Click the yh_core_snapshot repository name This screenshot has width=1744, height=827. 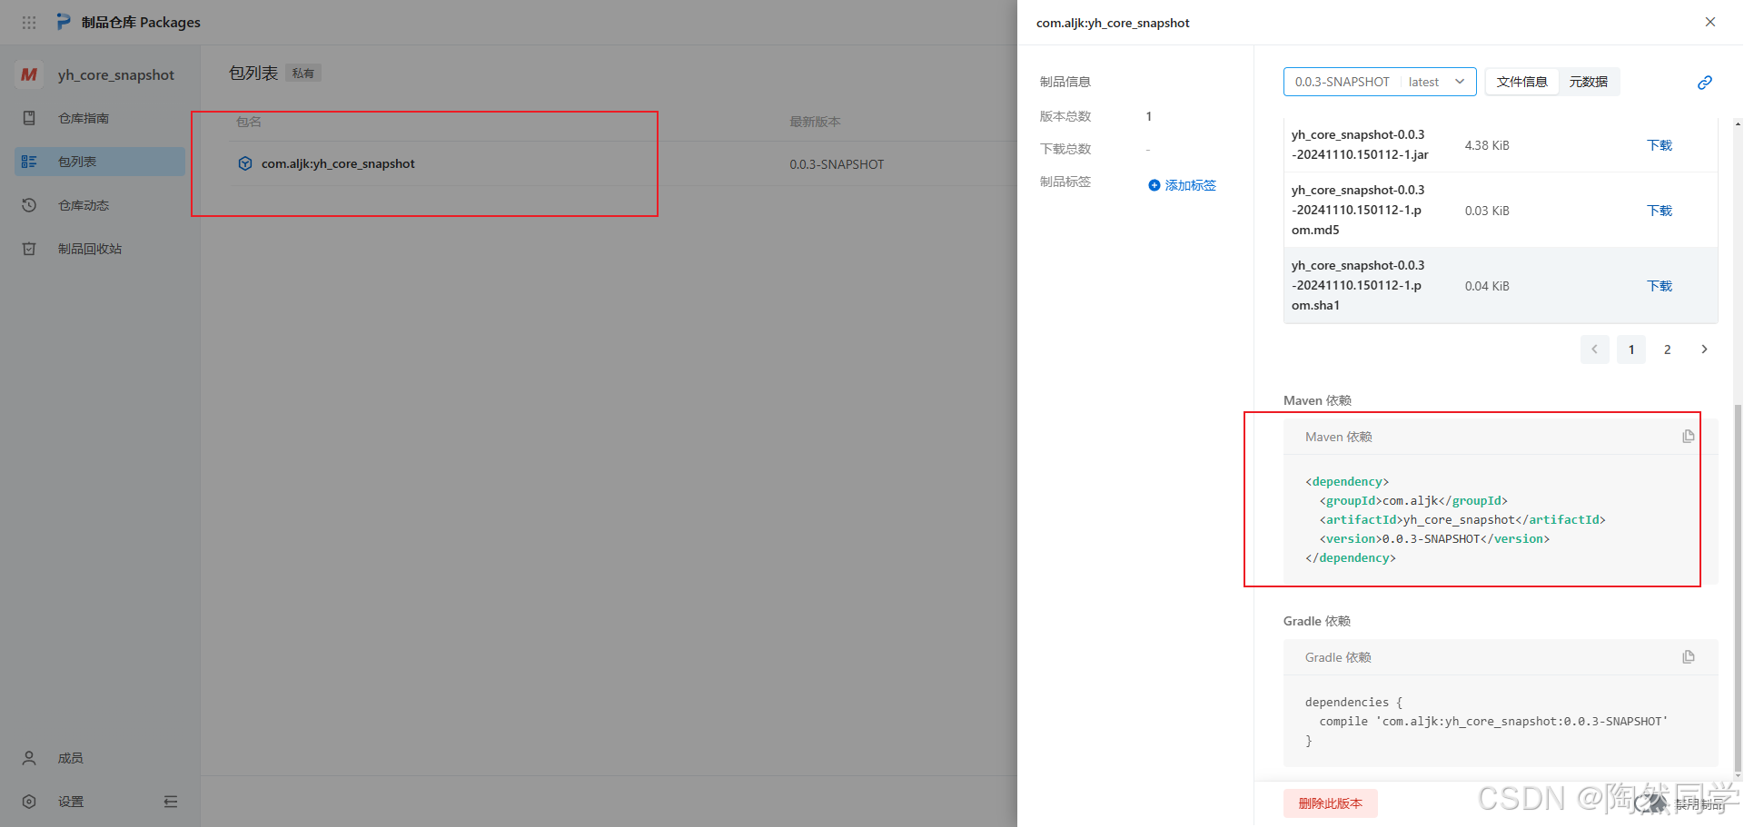pos(116,75)
